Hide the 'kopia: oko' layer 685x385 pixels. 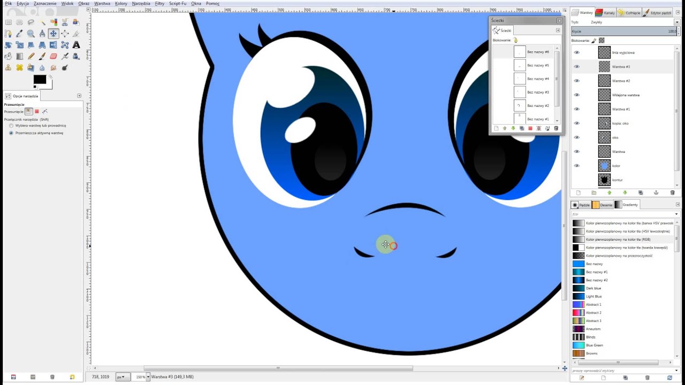577,123
